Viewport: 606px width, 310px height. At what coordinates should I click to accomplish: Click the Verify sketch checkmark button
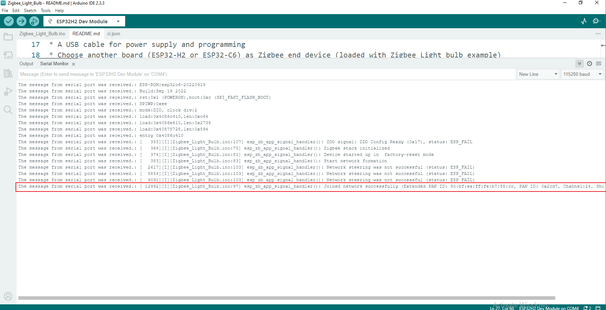(x=9, y=21)
